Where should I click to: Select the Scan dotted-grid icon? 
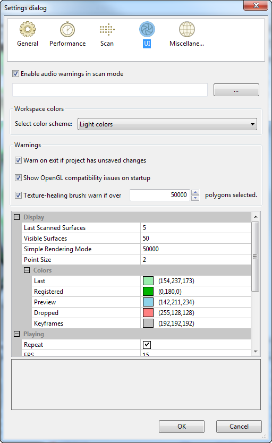pos(107,29)
